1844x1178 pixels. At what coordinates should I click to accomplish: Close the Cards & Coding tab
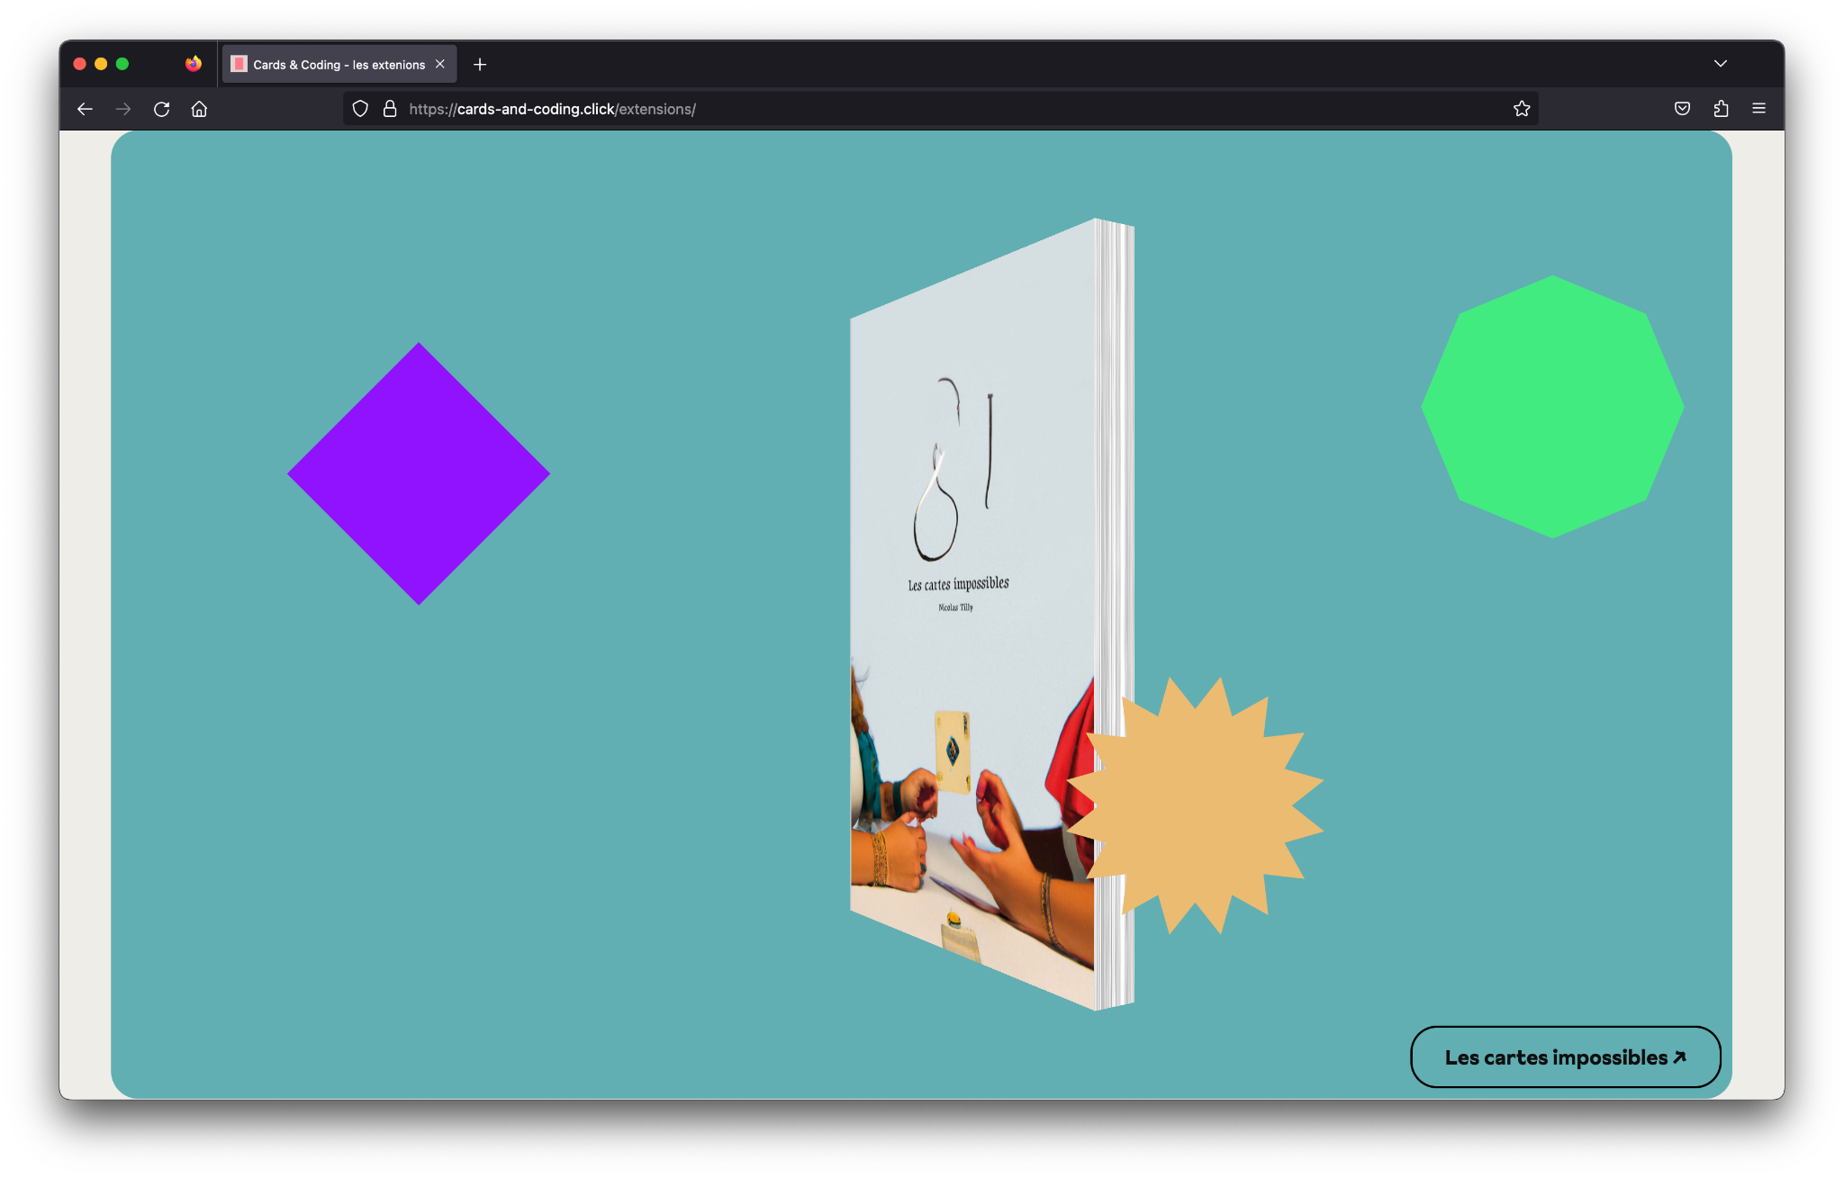tap(440, 64)
